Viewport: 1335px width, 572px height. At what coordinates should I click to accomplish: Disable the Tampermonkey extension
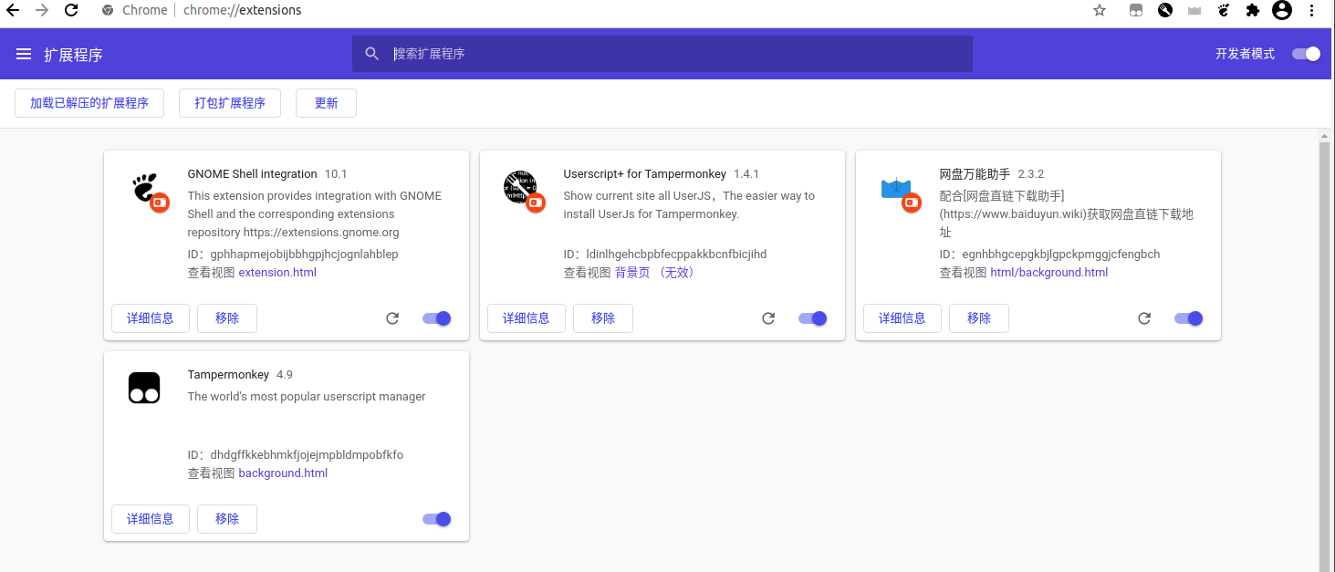click(x=437, y=519)
